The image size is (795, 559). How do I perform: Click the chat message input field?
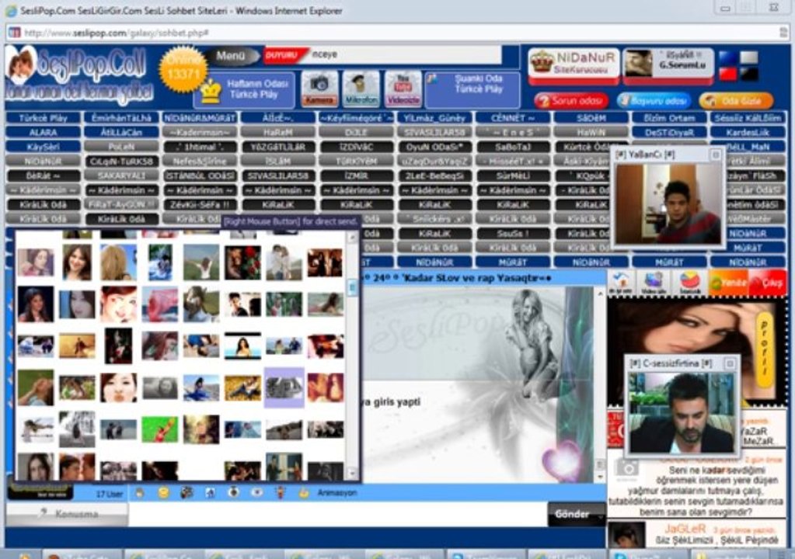tap(338, 515)
